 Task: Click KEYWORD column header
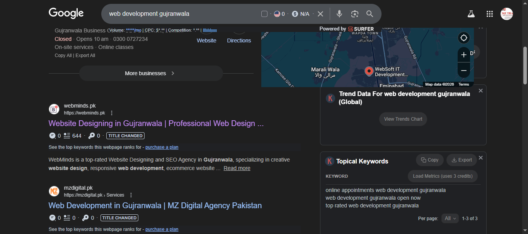click(337, 176)
